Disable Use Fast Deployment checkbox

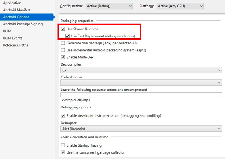(x=67, y=36)
